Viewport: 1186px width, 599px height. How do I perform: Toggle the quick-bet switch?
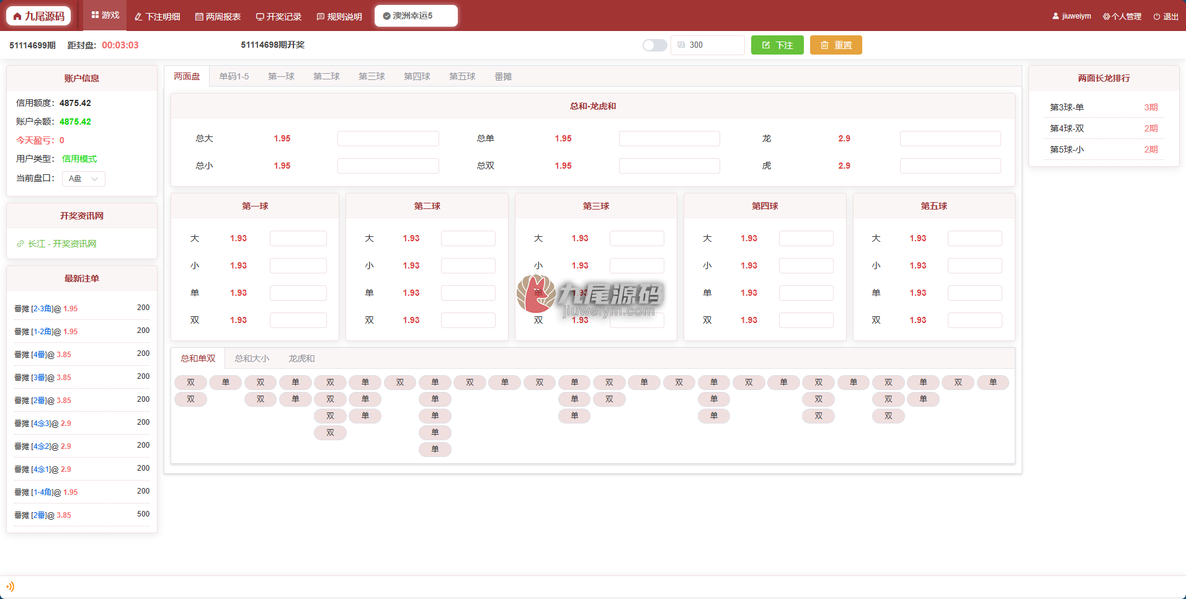654,45
